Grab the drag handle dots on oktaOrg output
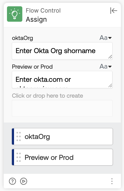 pos(18,137)
